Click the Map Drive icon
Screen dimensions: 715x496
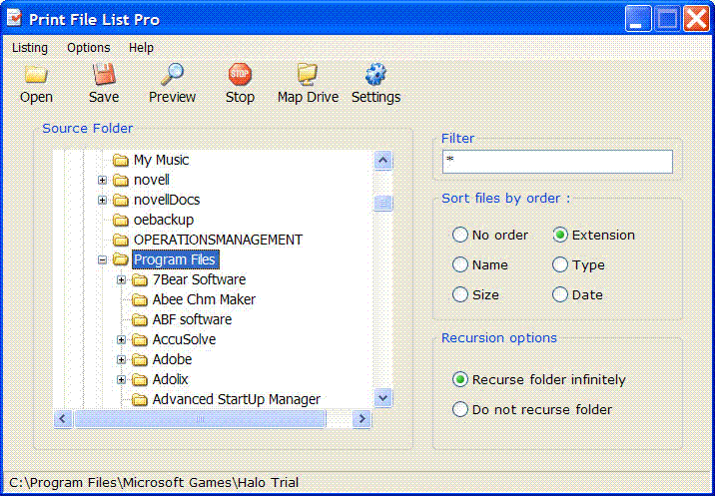[x=308, y=74]
